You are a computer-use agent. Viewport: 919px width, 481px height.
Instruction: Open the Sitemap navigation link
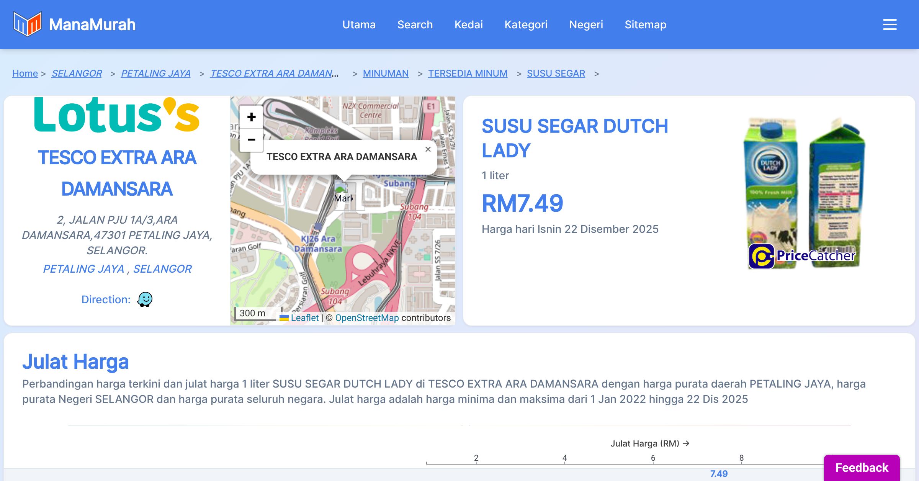(x=645, y=25)
